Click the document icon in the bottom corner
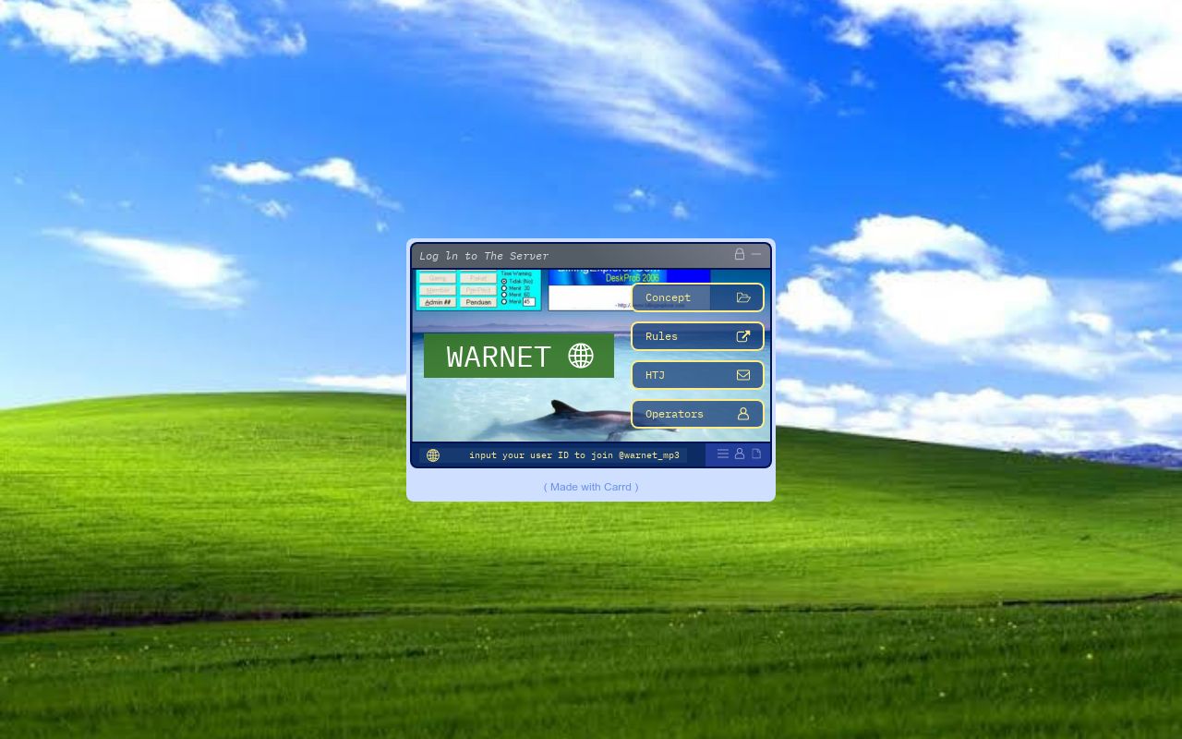Viewport: 1182px width, 739px height. coord(756,454)
